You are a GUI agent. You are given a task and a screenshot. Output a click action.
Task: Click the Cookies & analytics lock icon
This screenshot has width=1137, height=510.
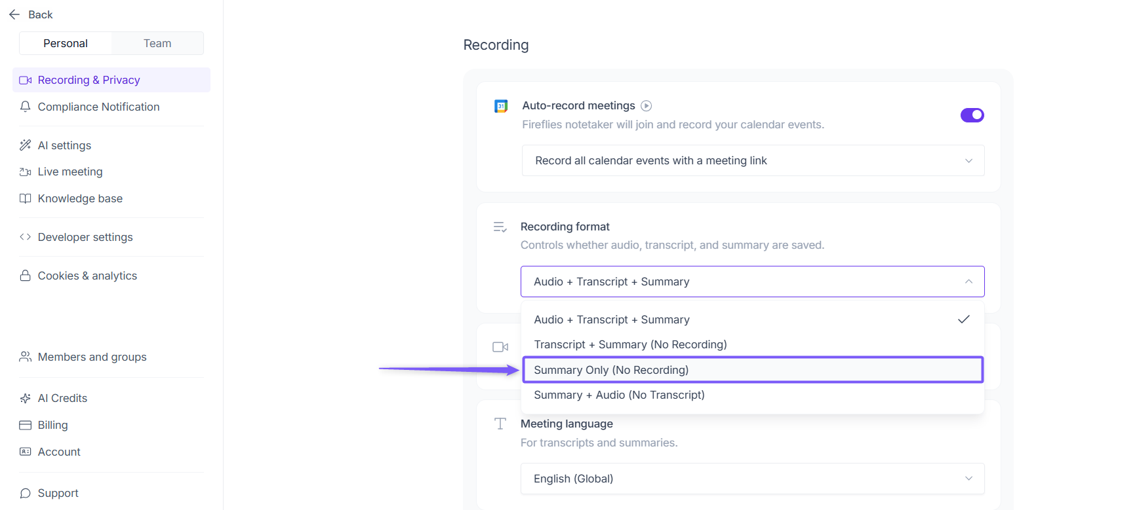point(26,276)
